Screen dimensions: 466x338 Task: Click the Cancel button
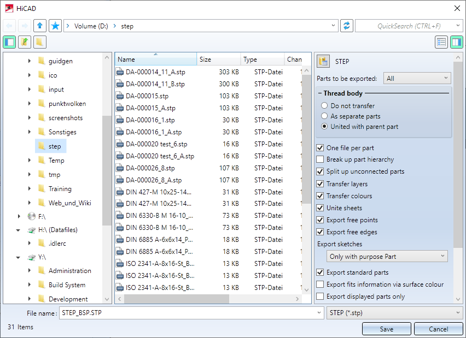pyautogui.click(x=438, y=329)
